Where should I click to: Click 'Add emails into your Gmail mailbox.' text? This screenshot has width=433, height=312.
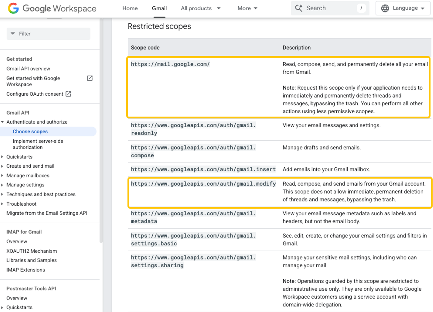(326, 169)
